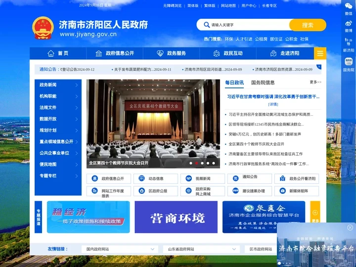Open the 稳经济 banner thumbnail
This screenshot has height=267, width=356.
89,217
